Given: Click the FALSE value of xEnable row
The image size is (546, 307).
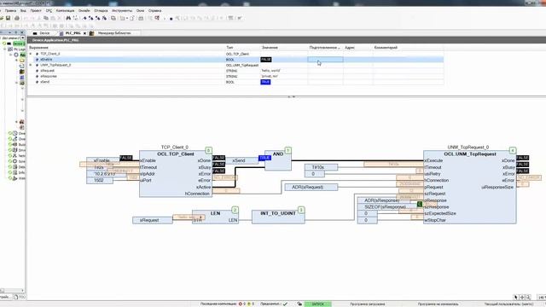Looking at the screenshot, I should [x=266, y=60].
